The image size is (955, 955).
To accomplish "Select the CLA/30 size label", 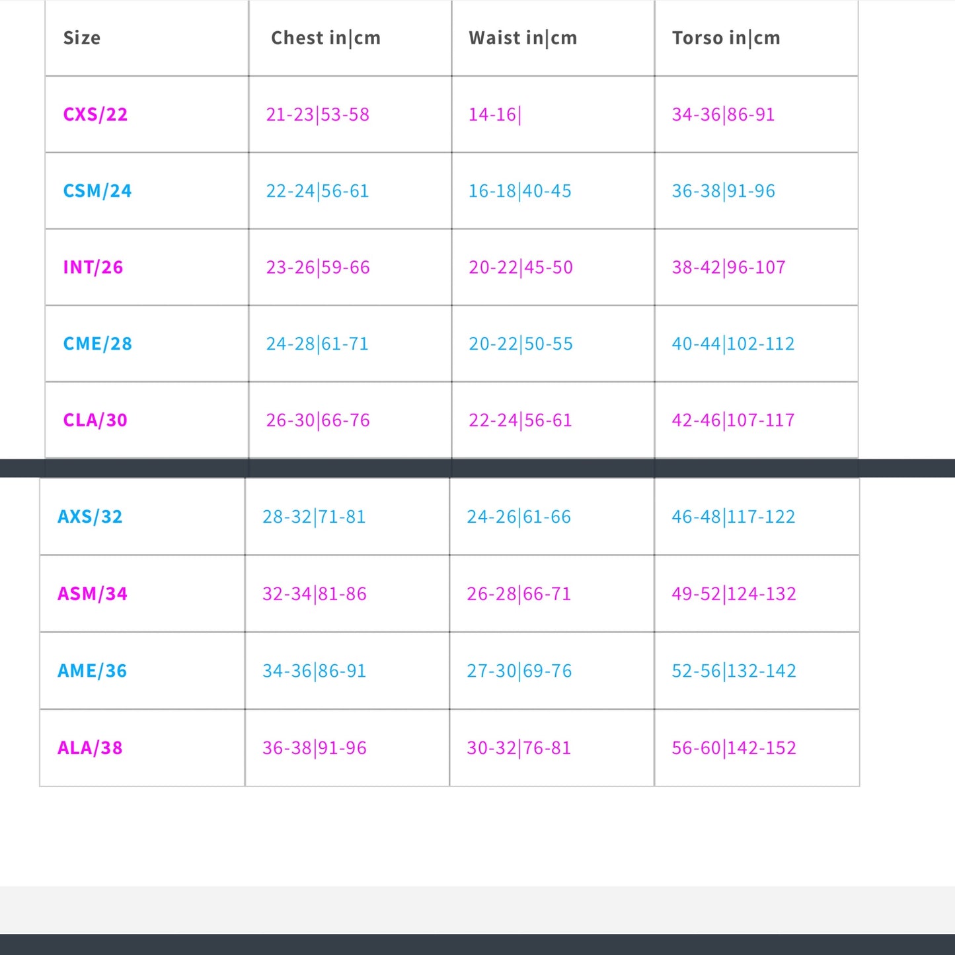I will coord(95,420).
